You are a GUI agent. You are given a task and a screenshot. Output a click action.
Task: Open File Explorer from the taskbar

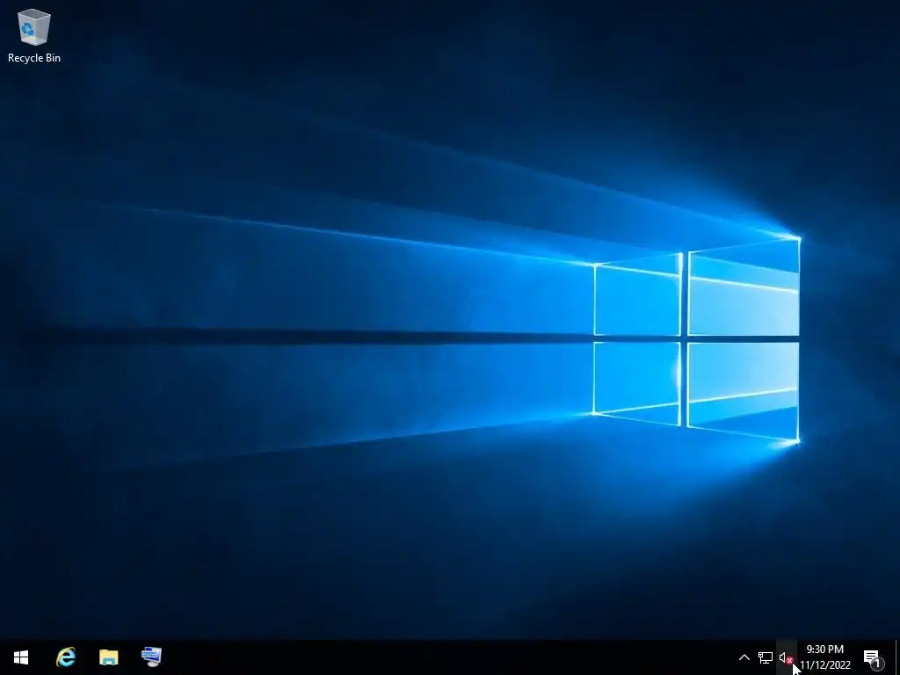[x=108, y=657]
